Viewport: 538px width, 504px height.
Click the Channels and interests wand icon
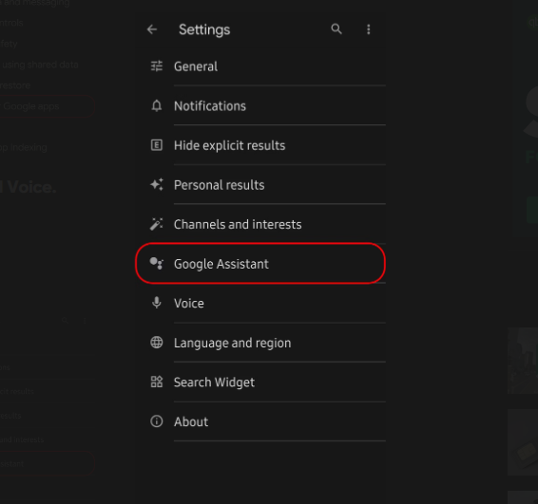157,224
